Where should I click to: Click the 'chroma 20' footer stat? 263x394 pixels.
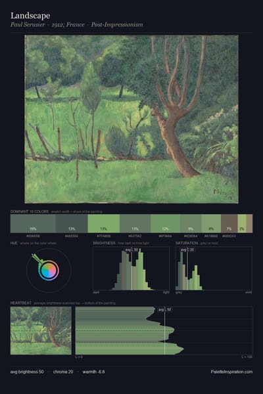pyautogui.click(x=63, y=372)
